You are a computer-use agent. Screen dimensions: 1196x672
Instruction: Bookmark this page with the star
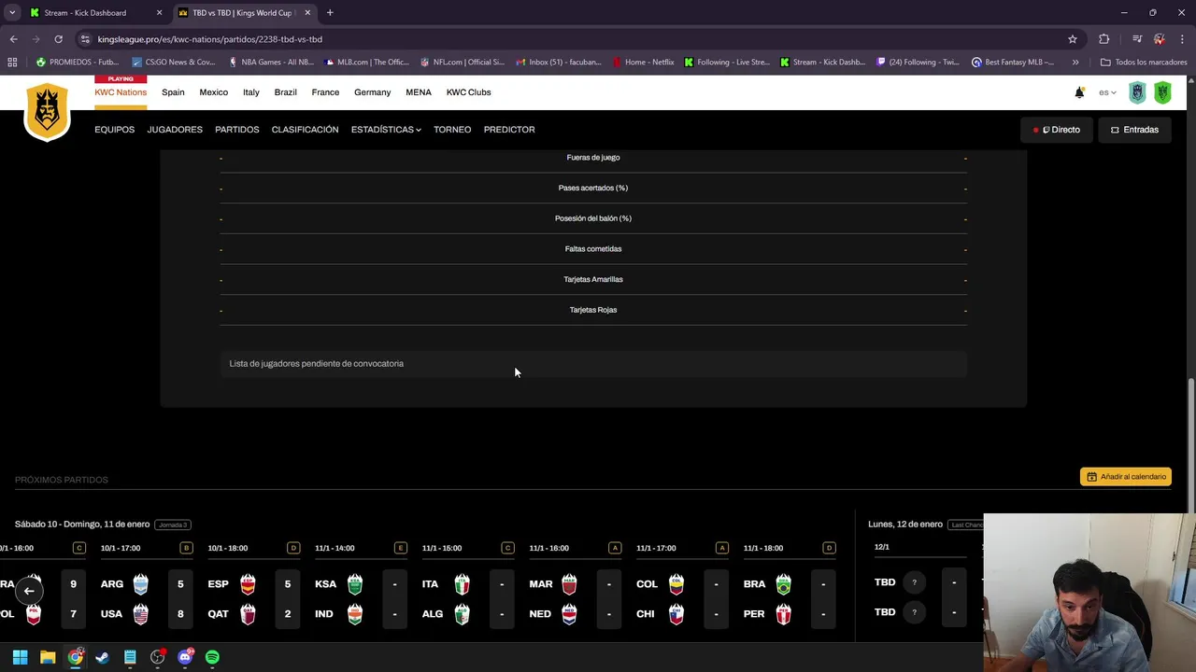[x=1073, y=39]
